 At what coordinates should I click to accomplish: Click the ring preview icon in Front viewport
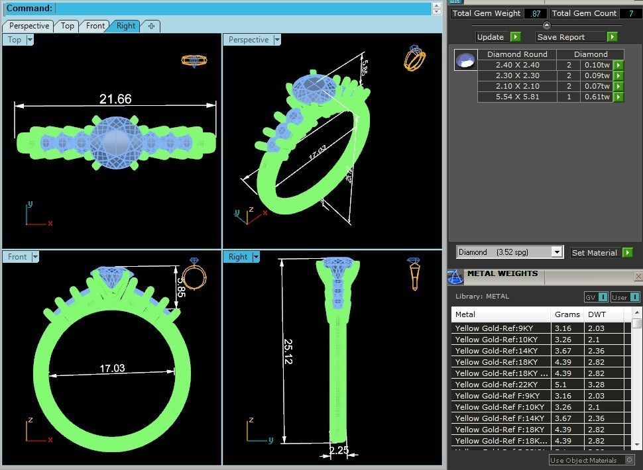click(194, 274)
